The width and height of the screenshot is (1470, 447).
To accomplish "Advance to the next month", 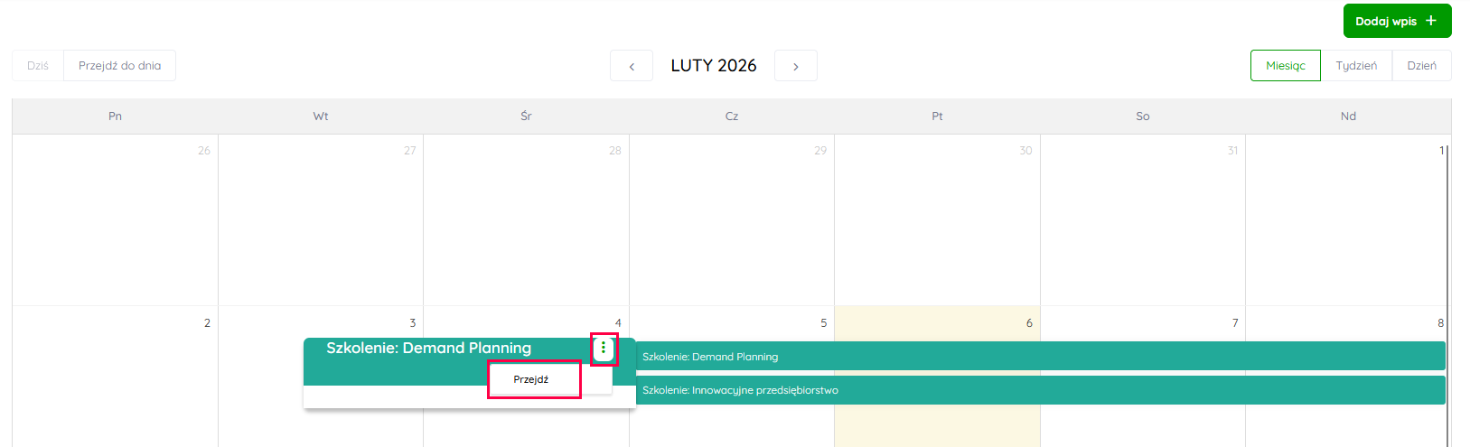I will click(x=796, y=66).
